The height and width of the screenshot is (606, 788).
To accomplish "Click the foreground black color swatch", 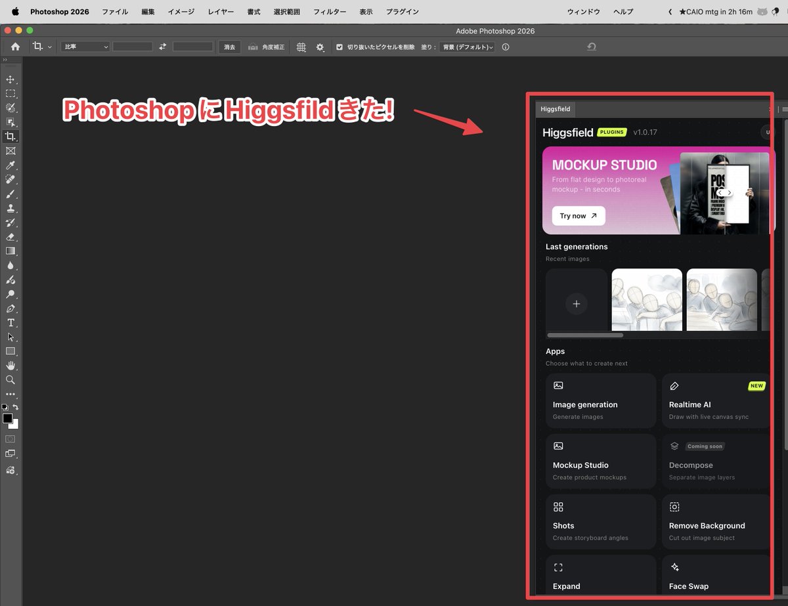I will coord(8,418).
